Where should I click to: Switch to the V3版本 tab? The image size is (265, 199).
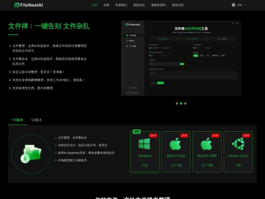18,120
